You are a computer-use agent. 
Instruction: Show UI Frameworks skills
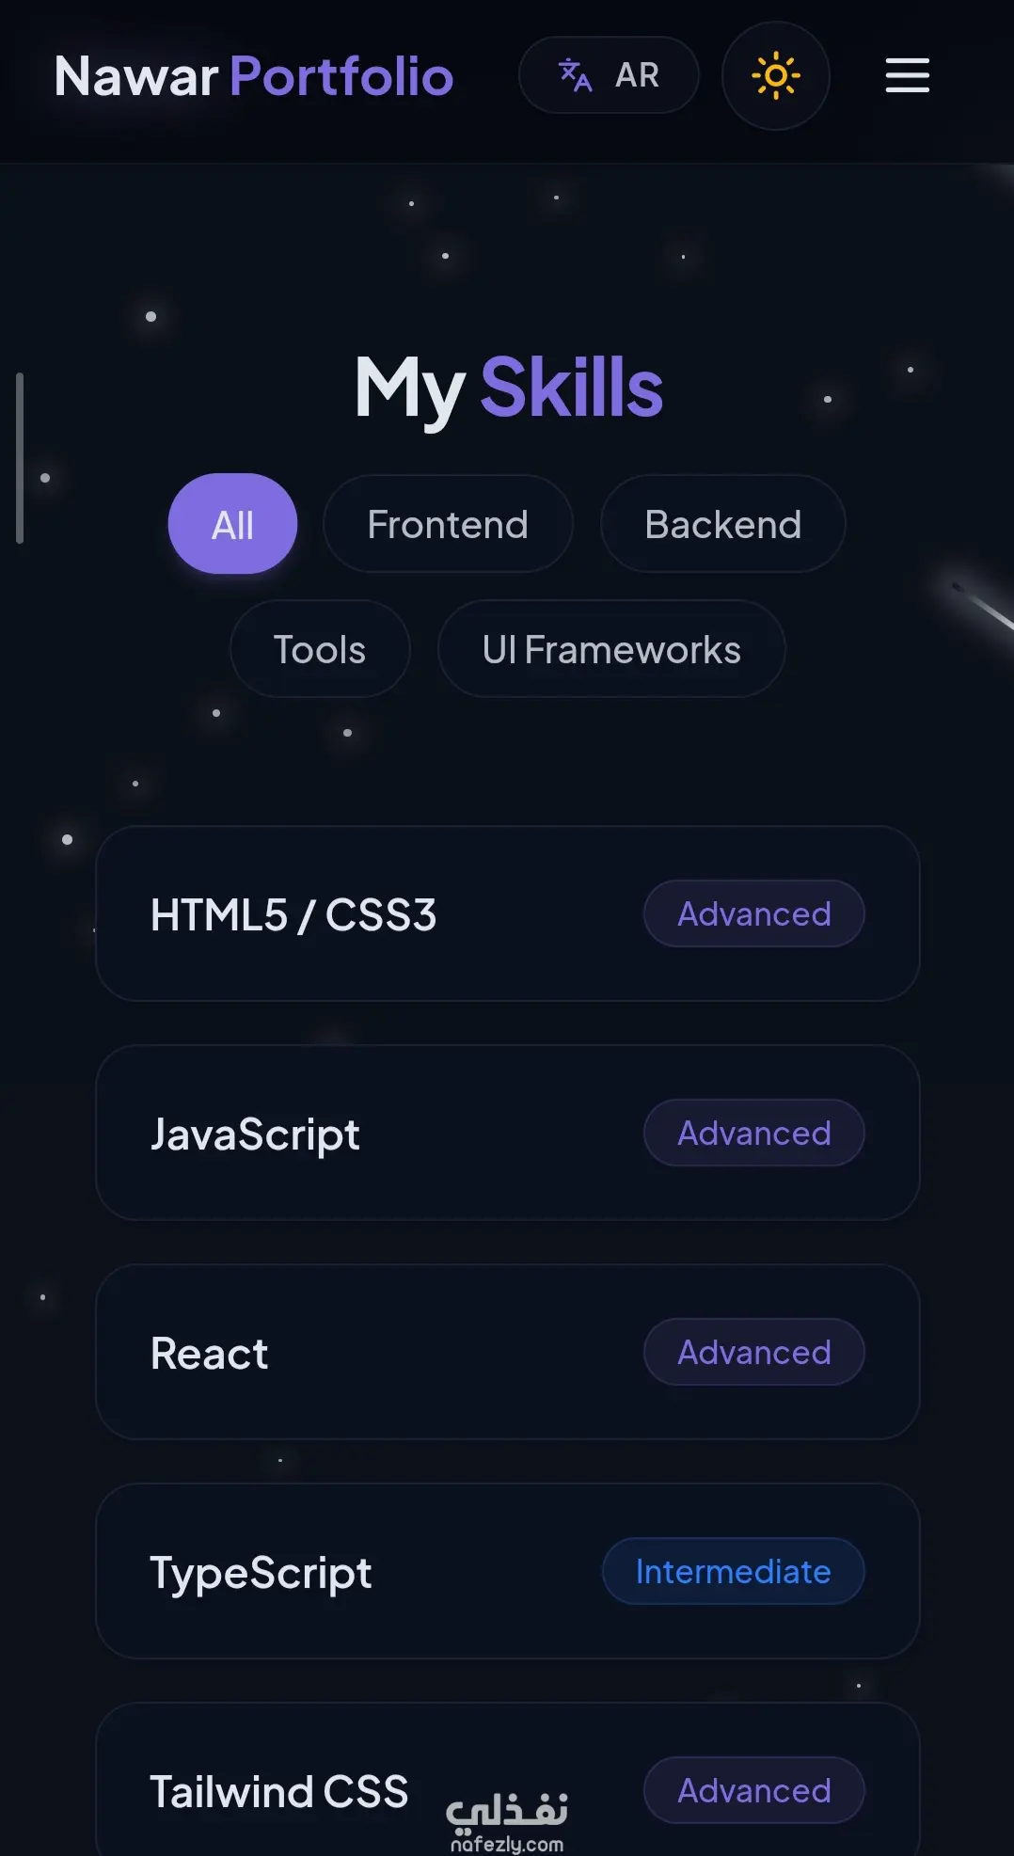point(611,649)
